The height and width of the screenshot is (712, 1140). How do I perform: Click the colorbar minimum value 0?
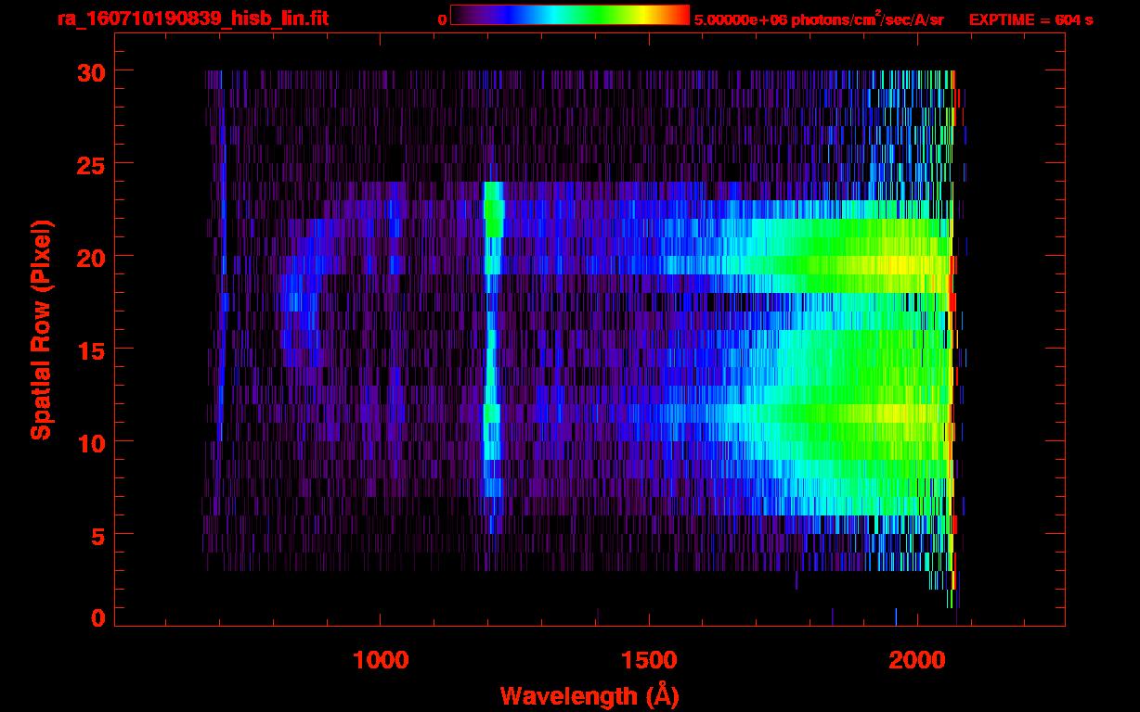click(x=442, y=19)
